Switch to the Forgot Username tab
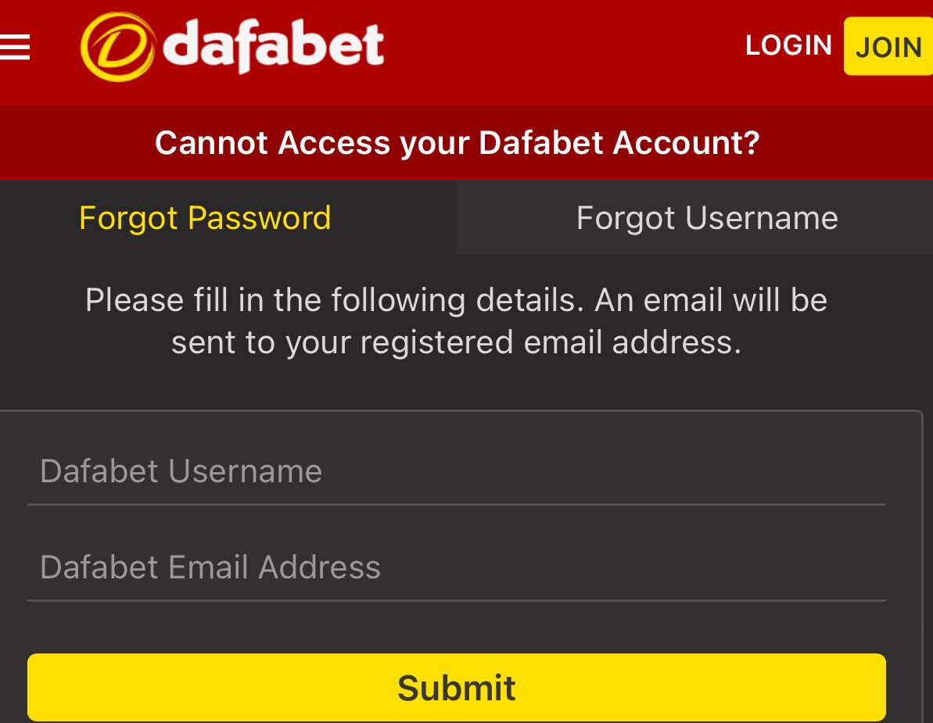 click(x=707, y=218)
